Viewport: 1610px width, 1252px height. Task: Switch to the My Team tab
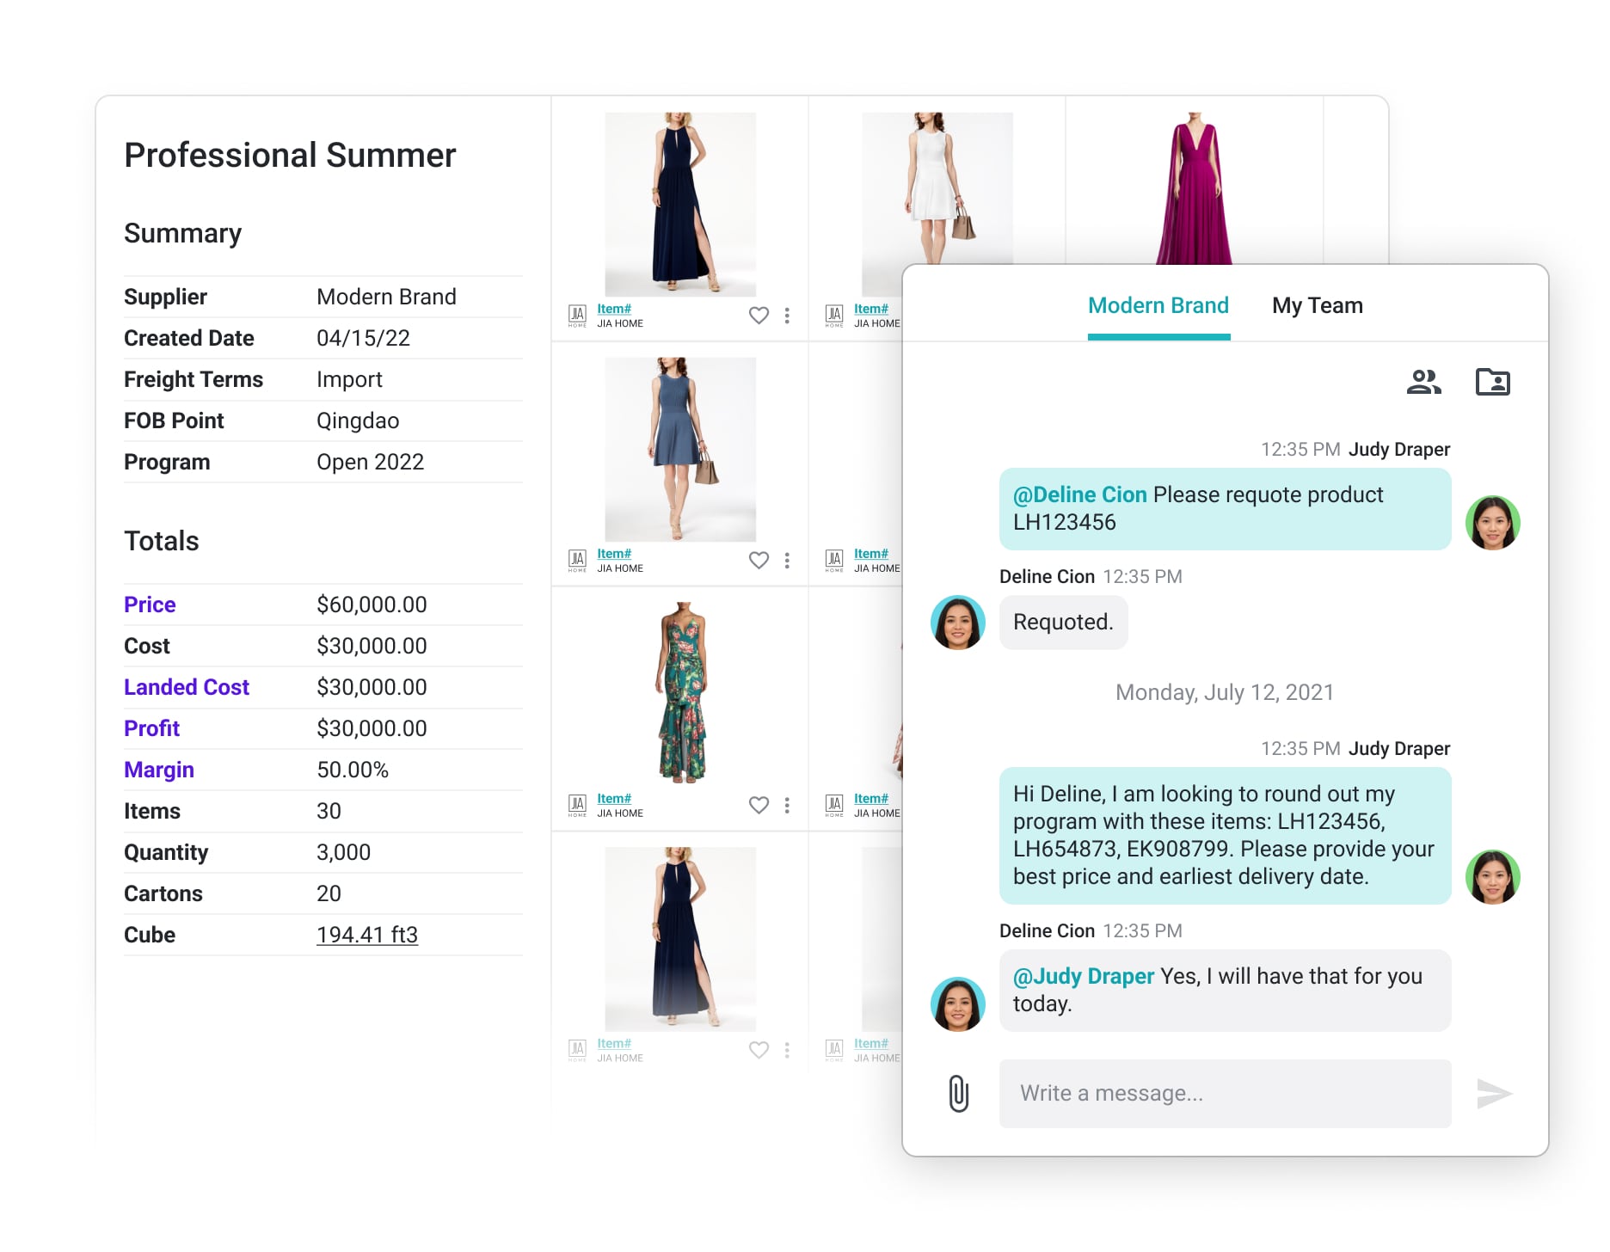pos(1317,306)
